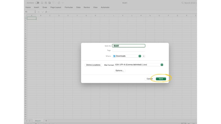Click the Save icon in title bar
Viewport: 221px width, 124px height.
coord(46,3)
